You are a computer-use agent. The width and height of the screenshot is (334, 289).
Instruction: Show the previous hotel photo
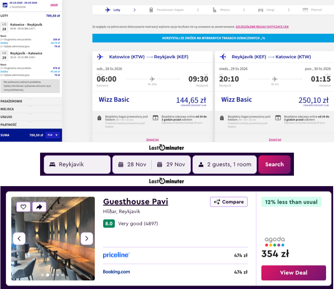tap(19, 238)
